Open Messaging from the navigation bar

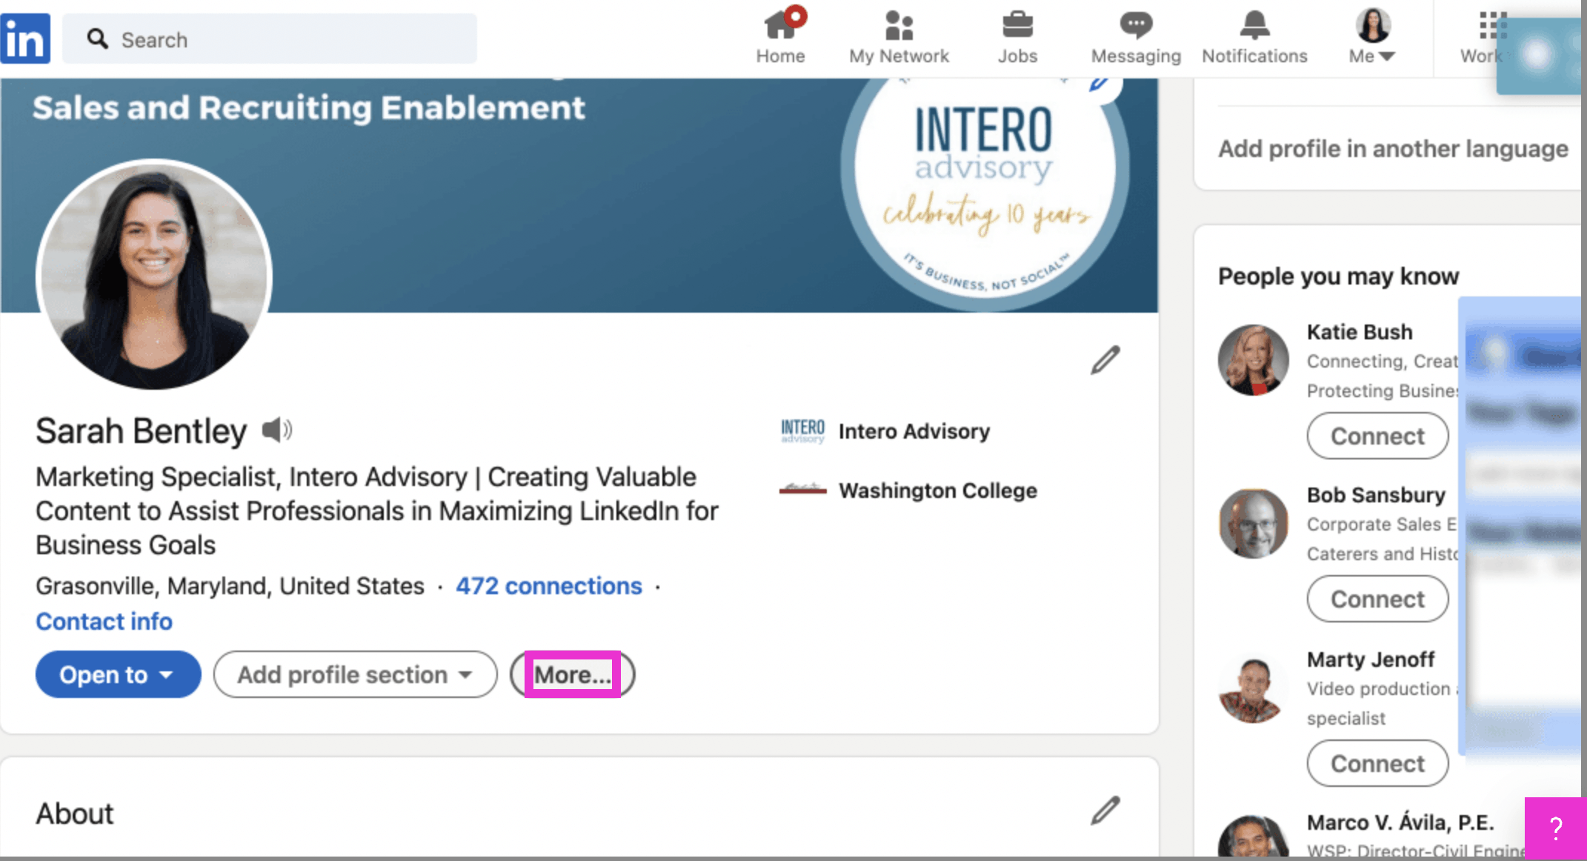(x=1136, y=36)
